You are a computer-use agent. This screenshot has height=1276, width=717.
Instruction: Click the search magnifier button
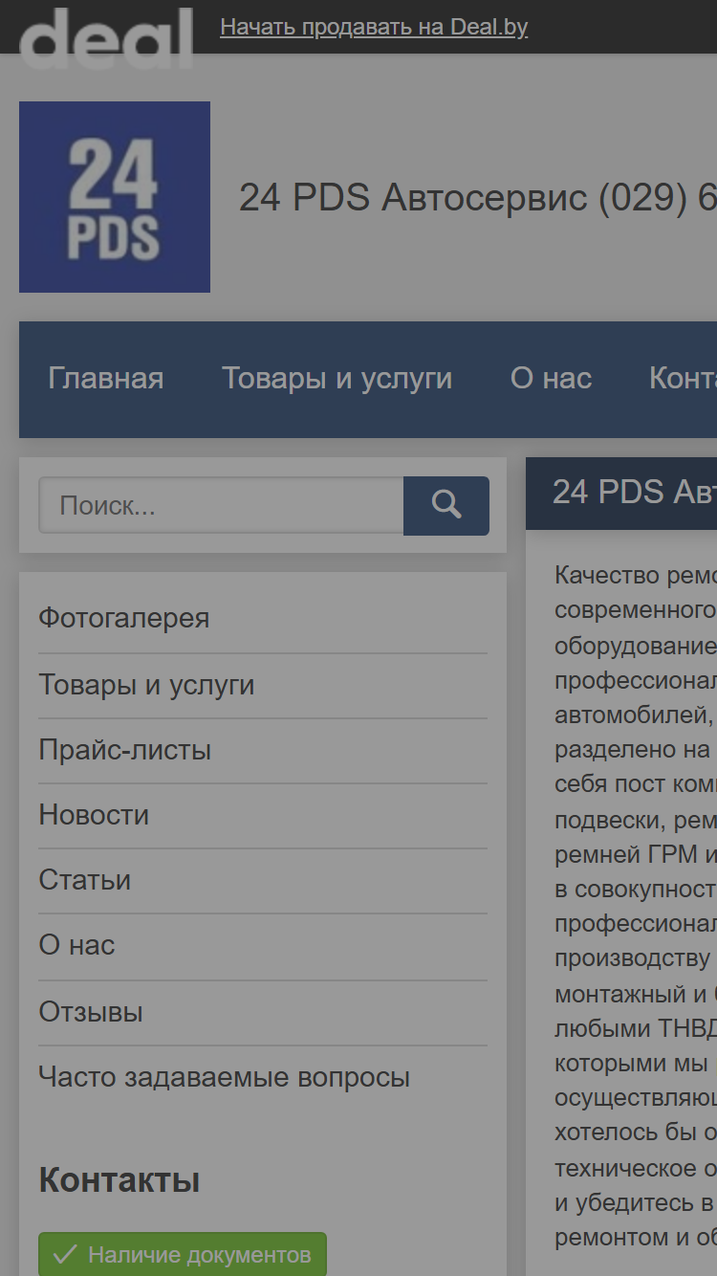point(446,506)
